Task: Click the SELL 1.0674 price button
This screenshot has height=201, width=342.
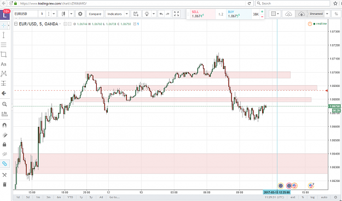Action: (202, 14)
